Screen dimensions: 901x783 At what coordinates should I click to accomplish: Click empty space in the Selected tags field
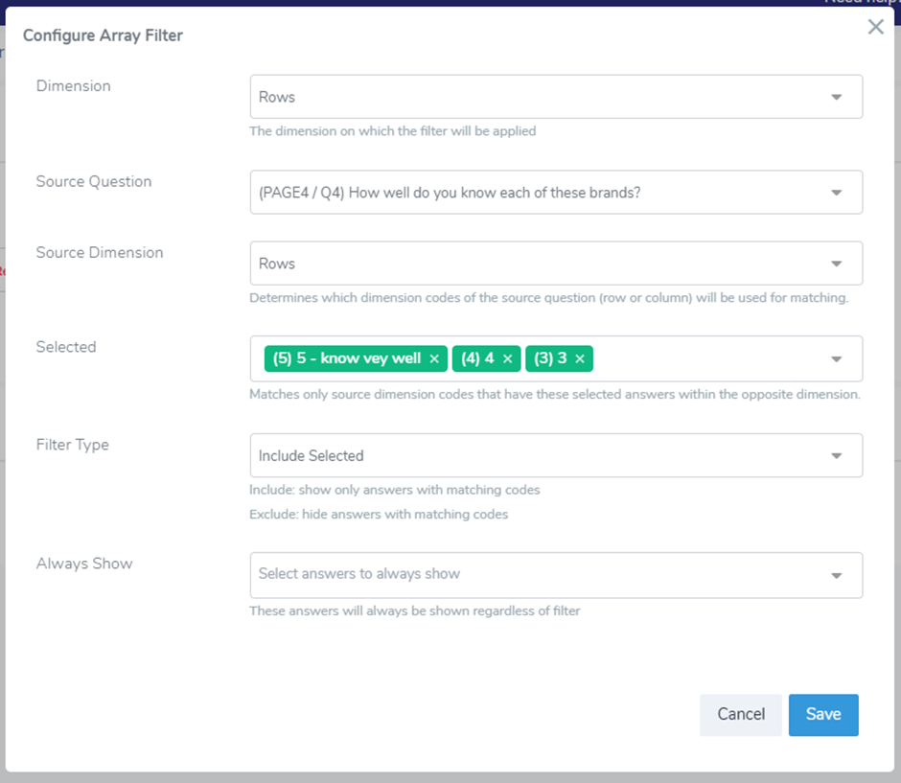709,358
